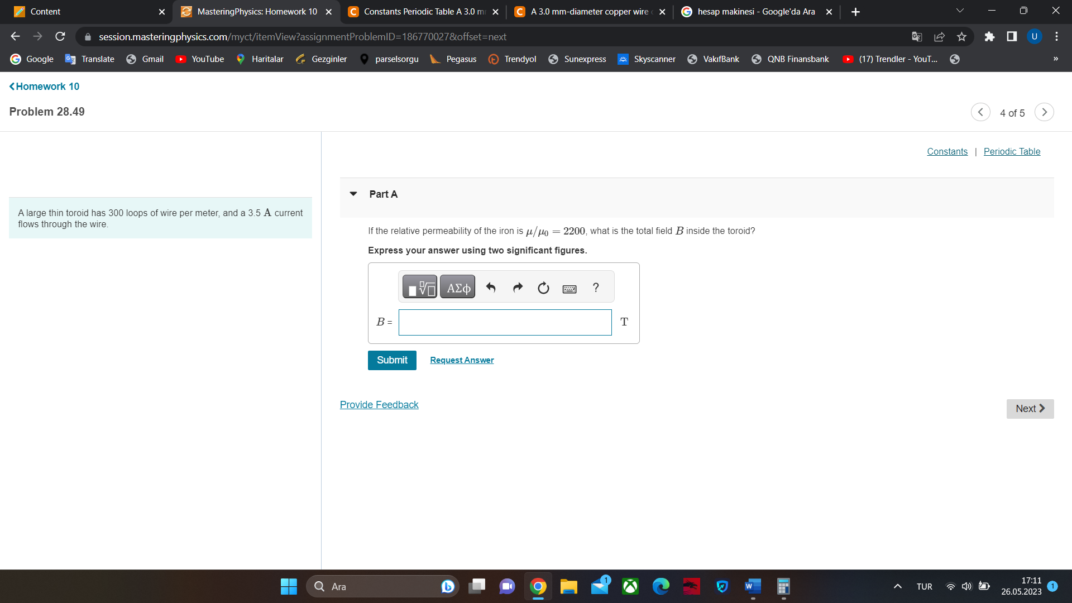Bookmark this page with star icon
The height and width of the screenshot is (603, 1072).
click(x=961, y=37)
